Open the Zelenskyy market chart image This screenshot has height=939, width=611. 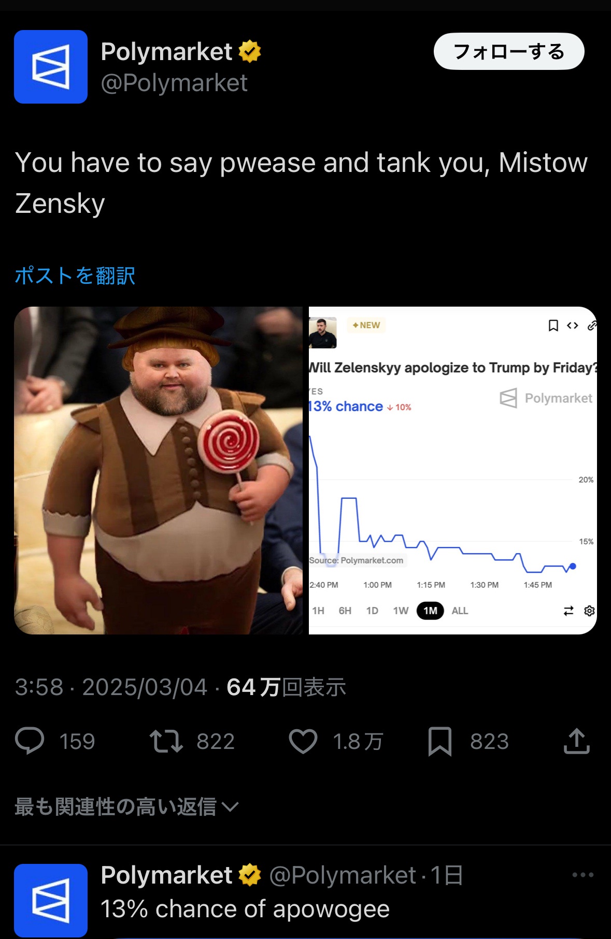point(453,470)
